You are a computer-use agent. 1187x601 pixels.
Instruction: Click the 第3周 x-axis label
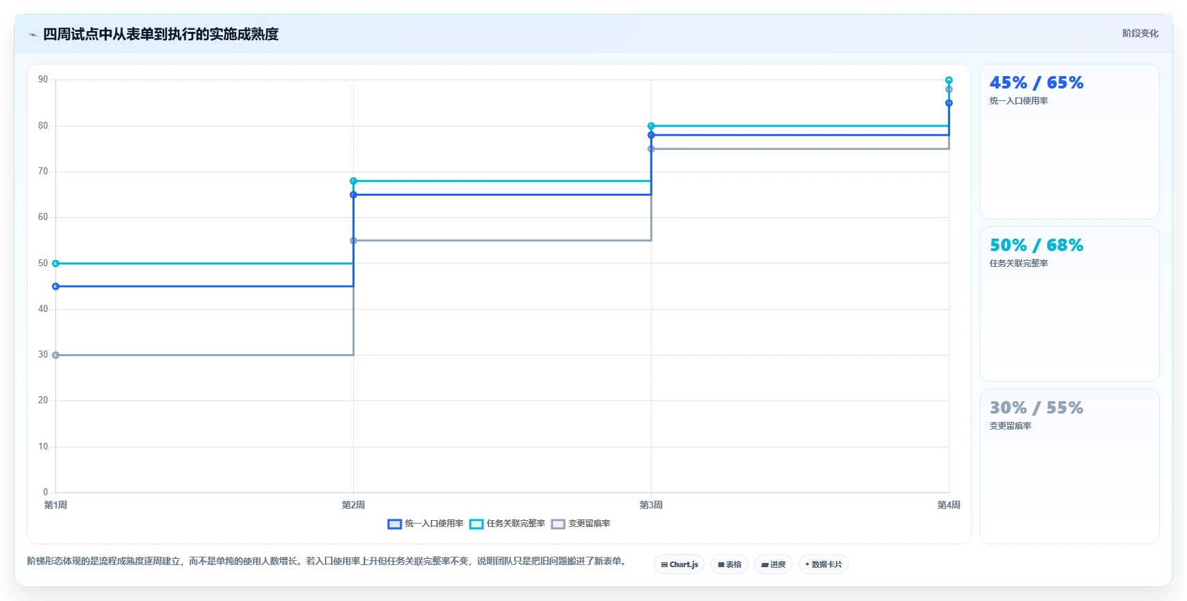651,505
